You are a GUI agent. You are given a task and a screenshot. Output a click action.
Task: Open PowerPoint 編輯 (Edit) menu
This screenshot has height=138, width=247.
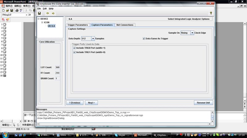18,6
